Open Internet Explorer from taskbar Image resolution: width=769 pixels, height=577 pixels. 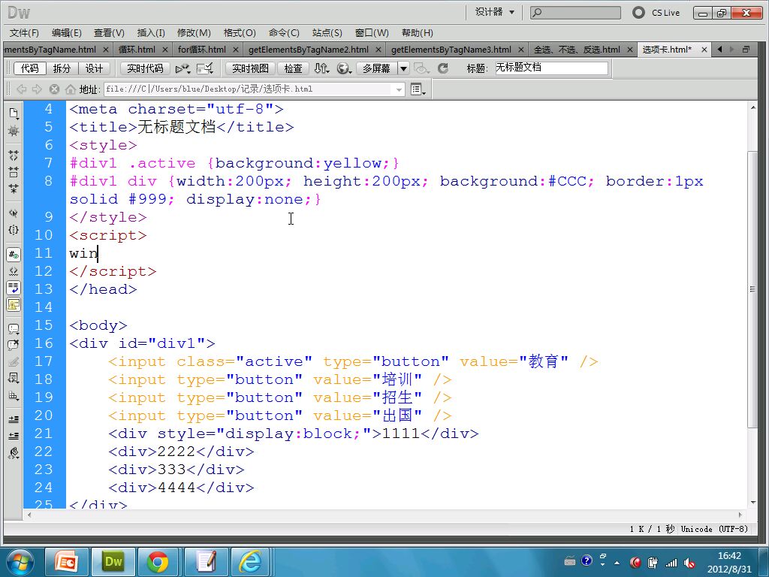pyautogui.click(x=250, y=562)
